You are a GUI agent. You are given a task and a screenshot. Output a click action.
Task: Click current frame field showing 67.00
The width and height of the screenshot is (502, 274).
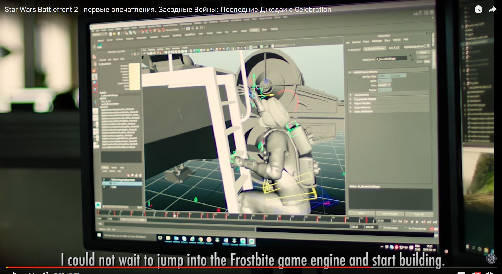pos(384,221)
